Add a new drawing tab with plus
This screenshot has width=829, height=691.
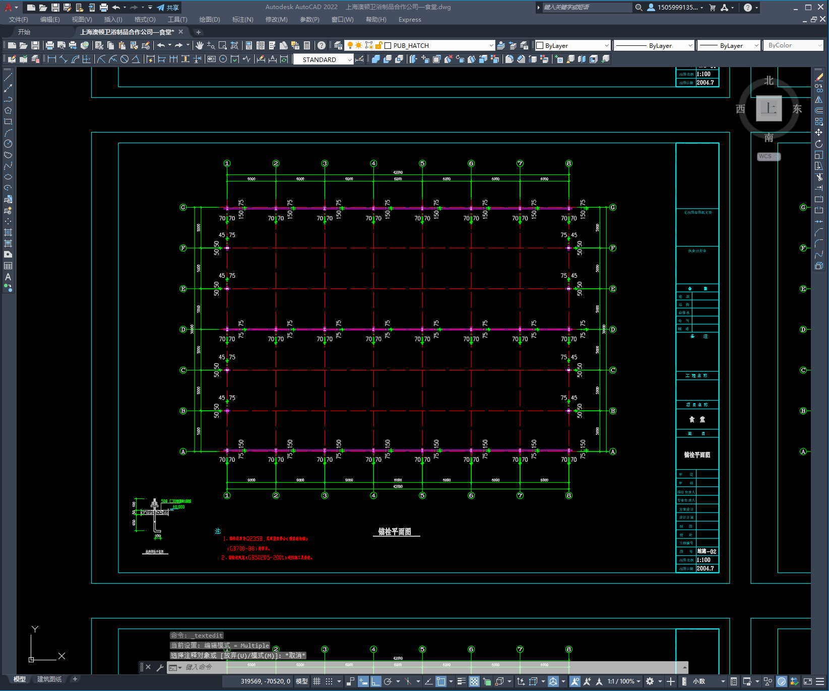[198, 32]
